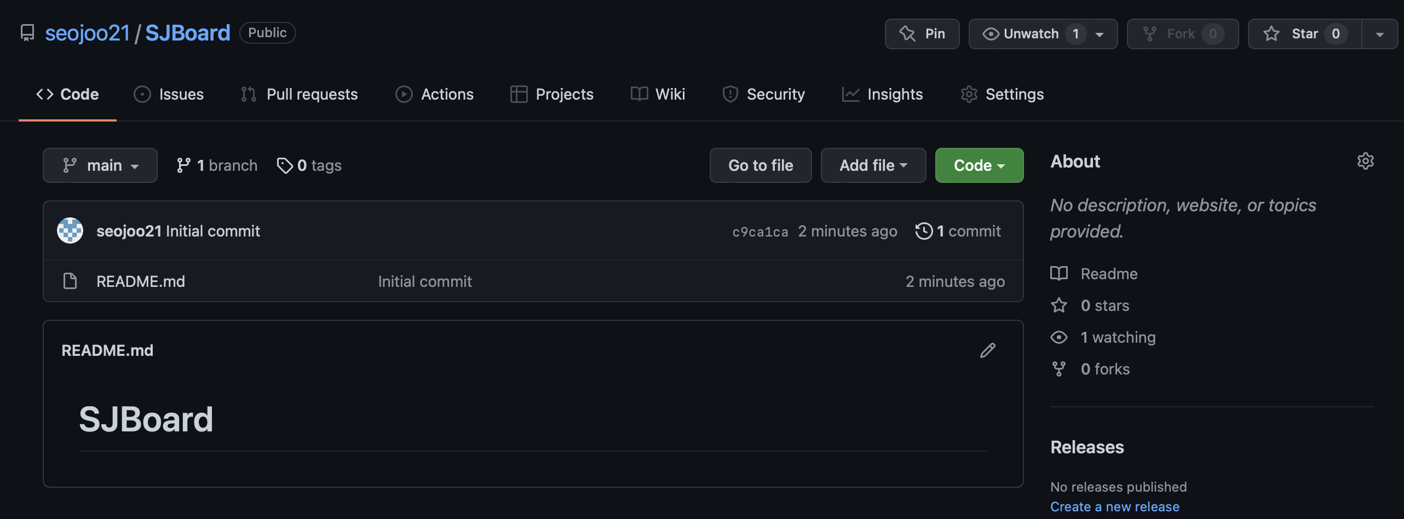Open the About settings gear icon
This screenshot has width=1404, height=519.
[x=1366, y=161]
